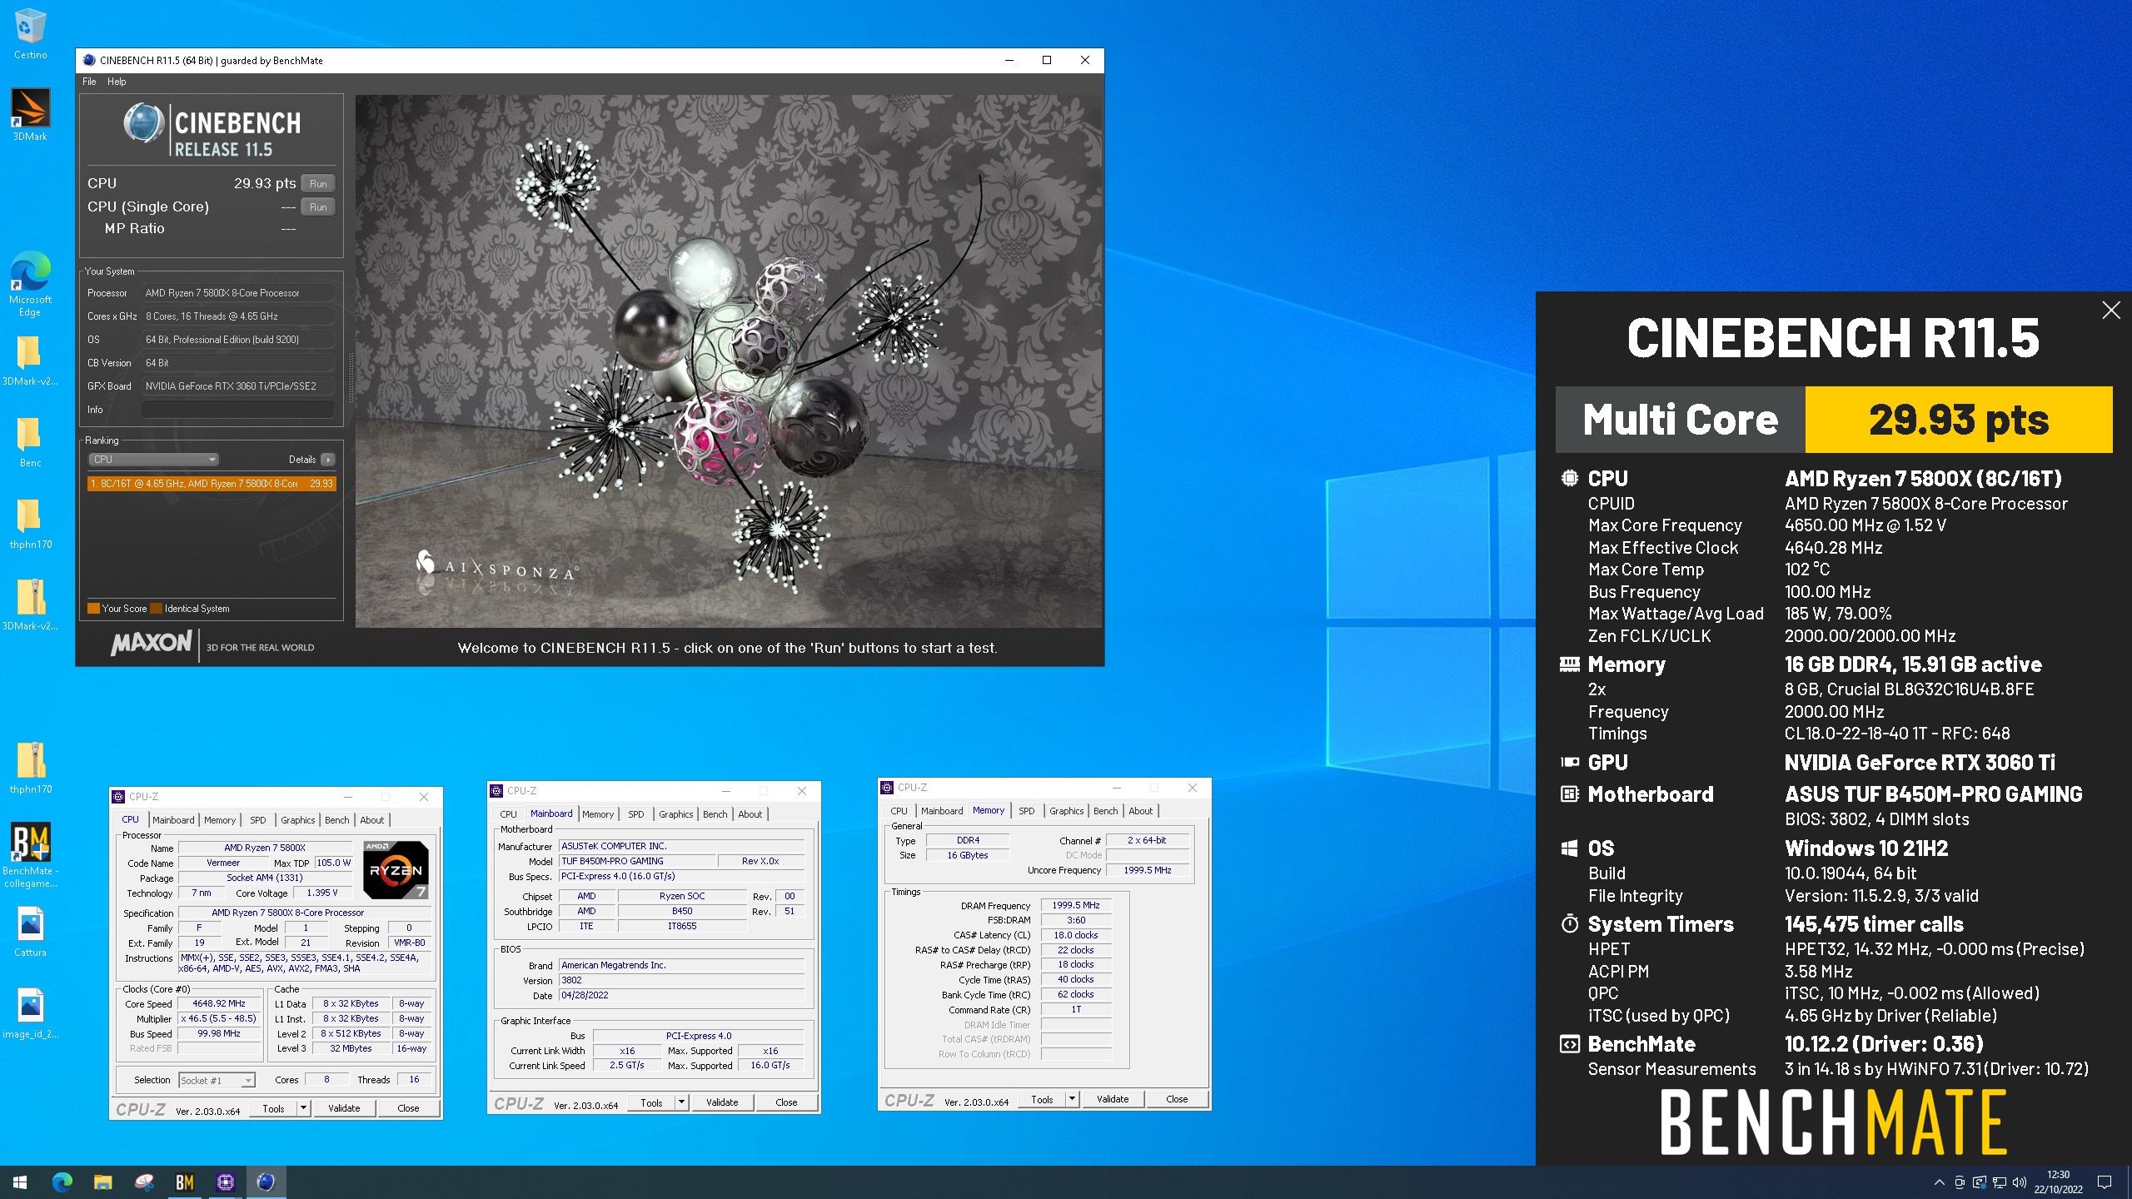Viewport: 2132px width, 1199px height.
Task: Switch to Cinebench in the taskbar
Action: click(x=266, y=1182)
